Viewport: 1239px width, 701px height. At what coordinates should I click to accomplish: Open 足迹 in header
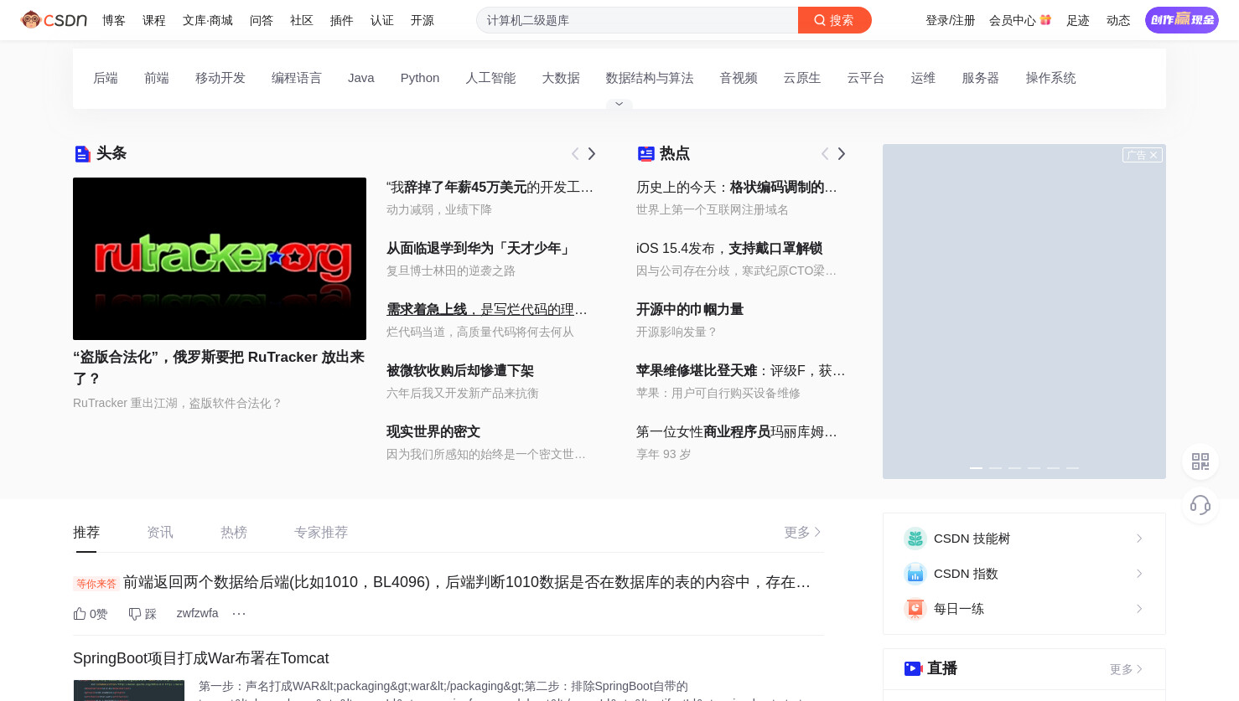pyautogui.click(x=1078, y=20)
